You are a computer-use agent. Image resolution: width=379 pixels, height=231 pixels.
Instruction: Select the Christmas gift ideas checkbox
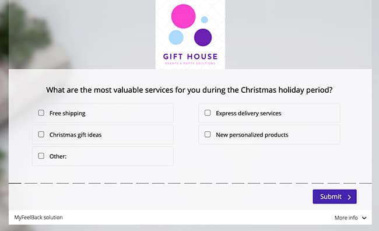point(41,134)
